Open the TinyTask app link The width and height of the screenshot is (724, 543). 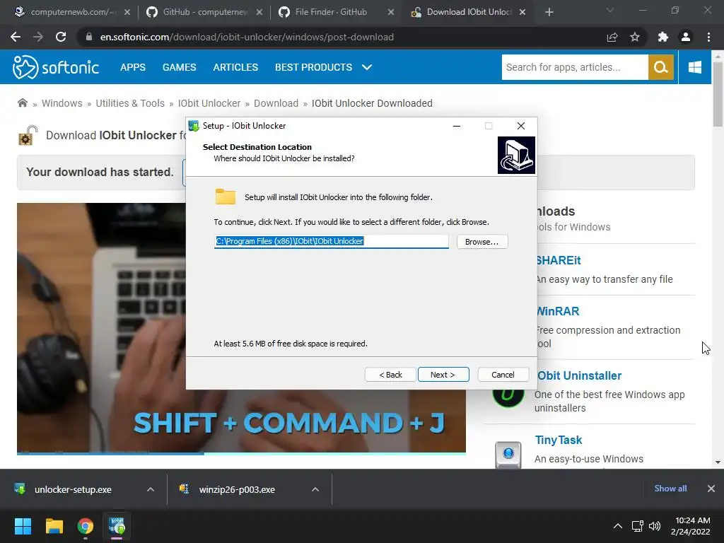tap(559, 440)
